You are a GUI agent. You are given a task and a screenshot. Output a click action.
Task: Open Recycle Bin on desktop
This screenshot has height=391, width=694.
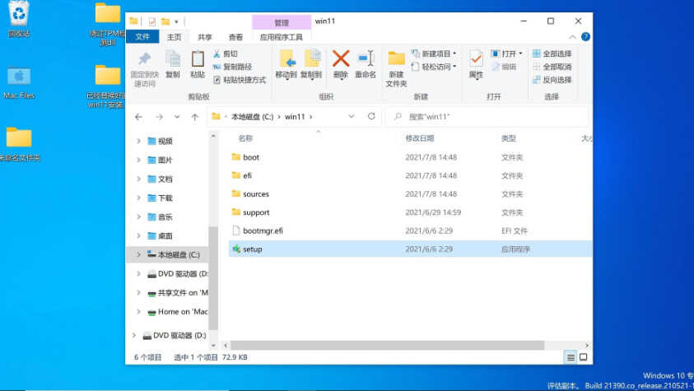pyautogui.click(x=19, y=19)
